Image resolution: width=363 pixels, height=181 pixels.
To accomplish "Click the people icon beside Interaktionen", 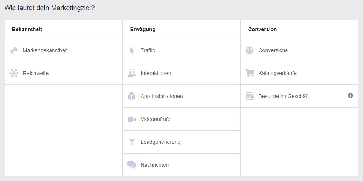I will pos(132,73).
